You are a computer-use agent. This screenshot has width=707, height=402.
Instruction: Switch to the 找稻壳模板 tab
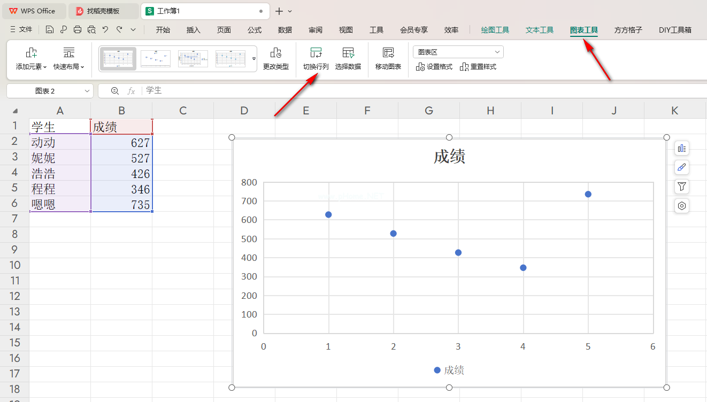coord(103,11)
